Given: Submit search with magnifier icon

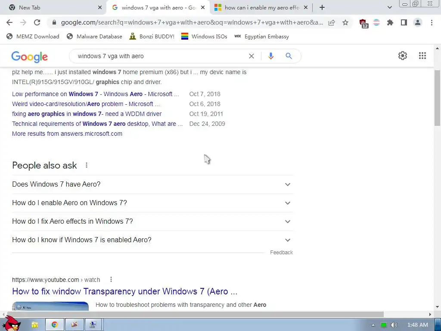Looking at the screenshot, I should [x=289, y=56].
